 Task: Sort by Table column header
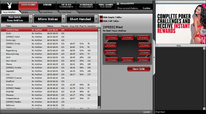pos(18,26)
